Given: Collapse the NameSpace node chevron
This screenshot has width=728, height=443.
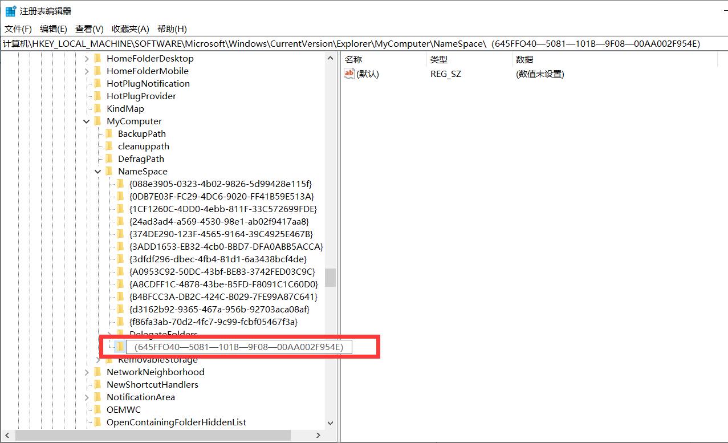Looking at the screenshot, I should point(97,171).
